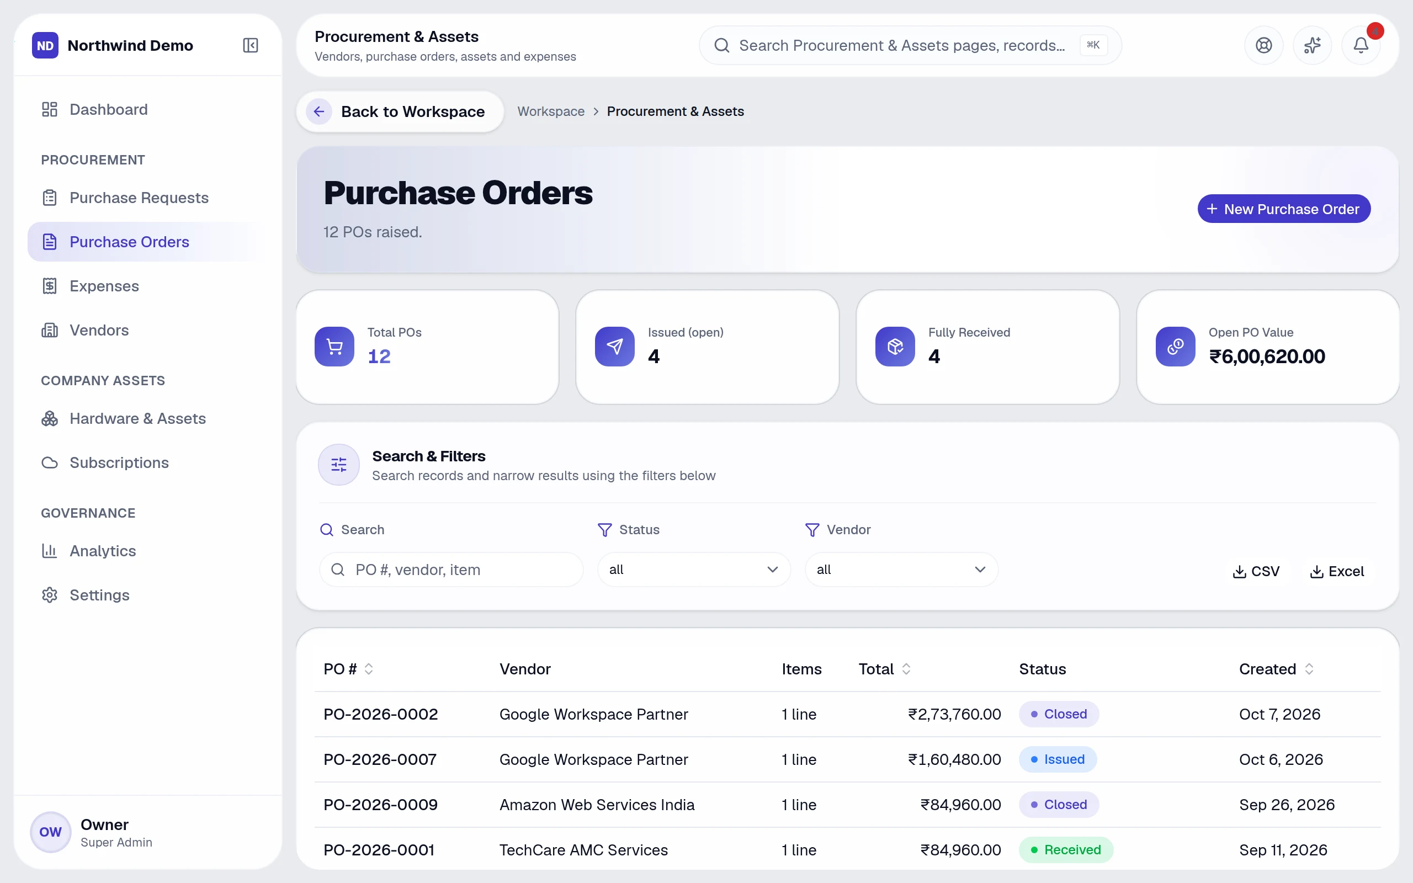Open Dashboard from the sidebar
Screen dimensions: 1413x883
click(x=148, y=109)
